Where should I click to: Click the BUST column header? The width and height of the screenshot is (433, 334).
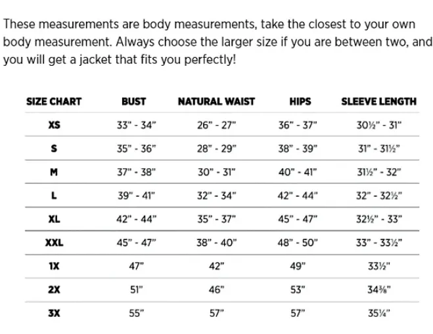tap(134, 101)
